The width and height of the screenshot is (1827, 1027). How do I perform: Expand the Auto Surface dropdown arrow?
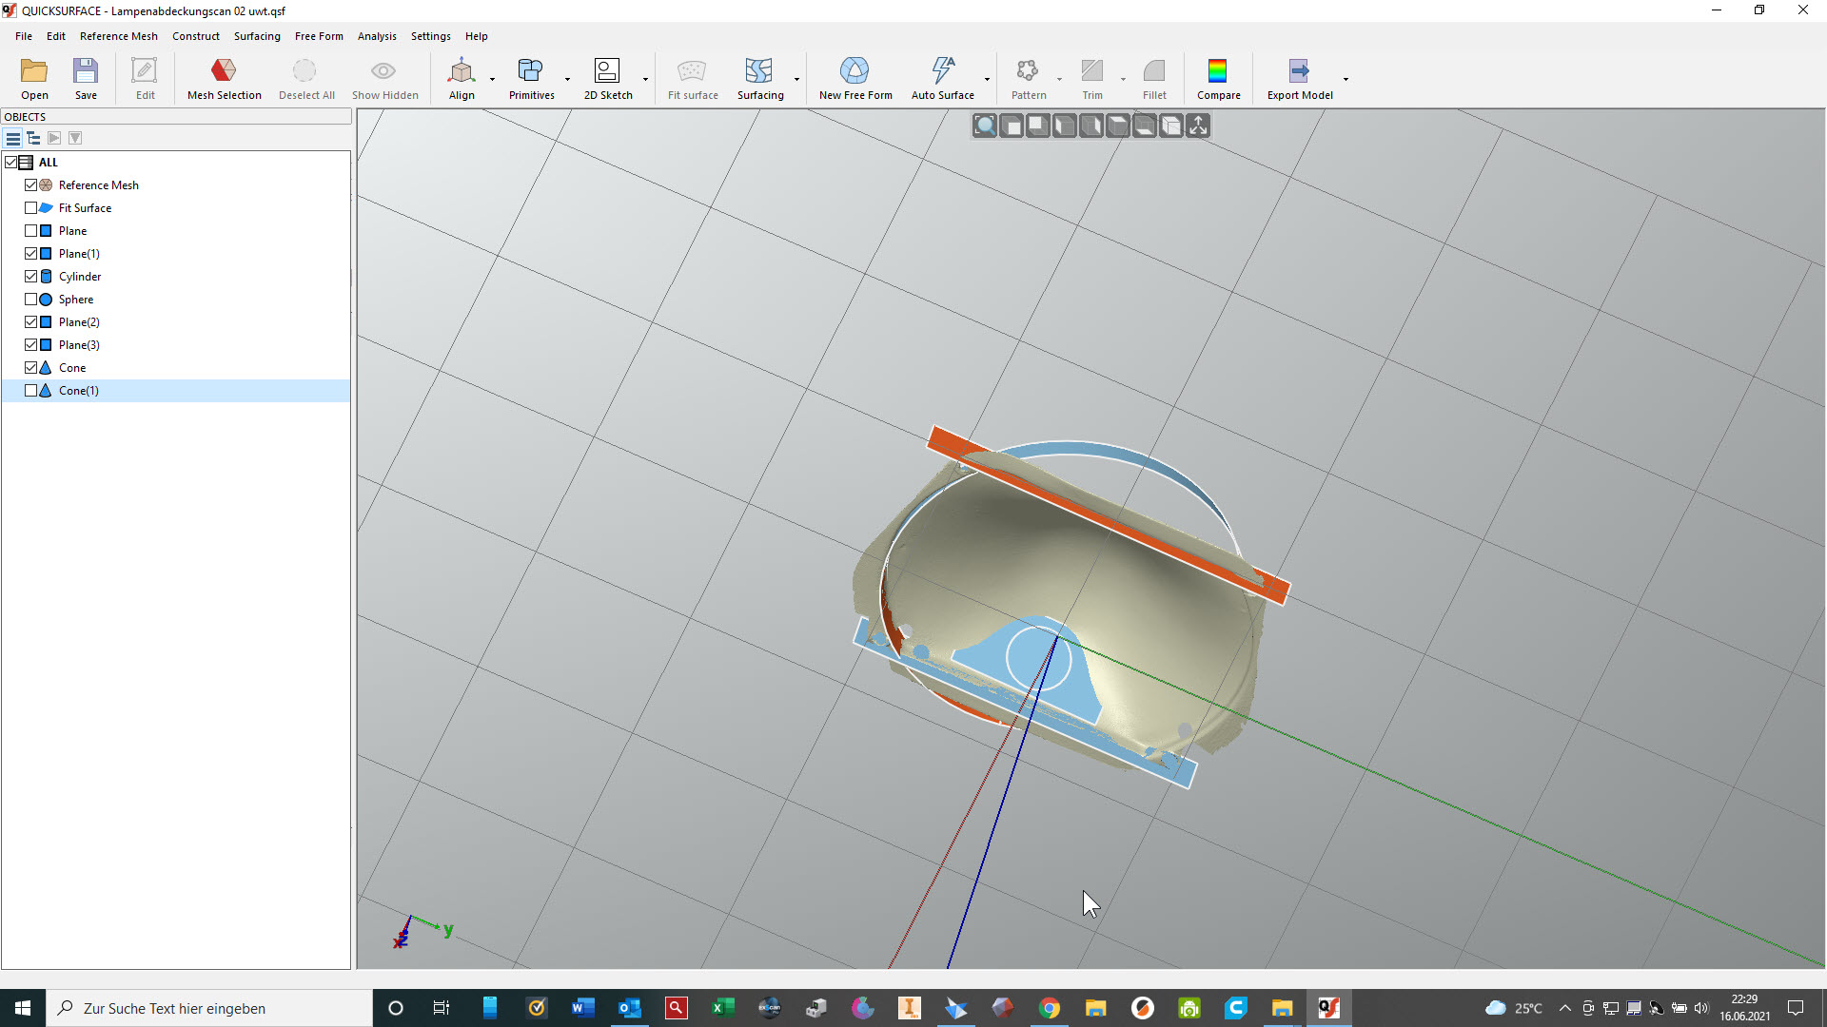click(x=987, y=79)
